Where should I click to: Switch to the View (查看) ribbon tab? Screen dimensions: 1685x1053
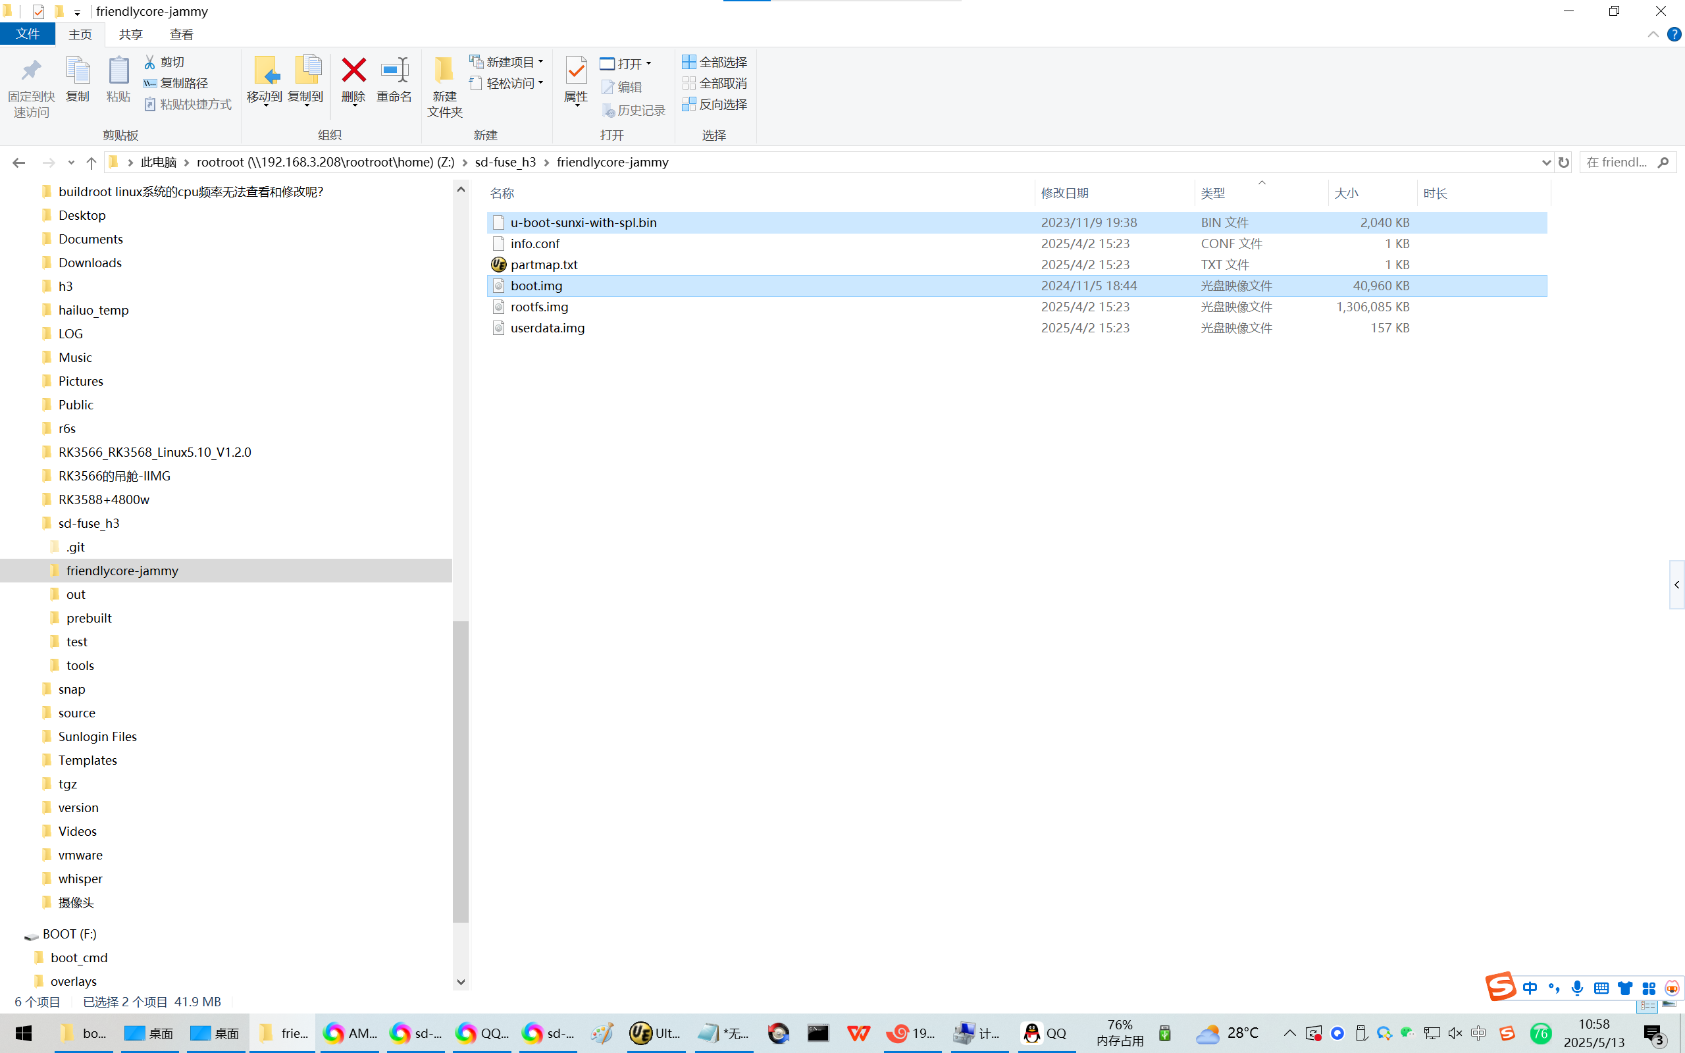[x=181, y=34]
